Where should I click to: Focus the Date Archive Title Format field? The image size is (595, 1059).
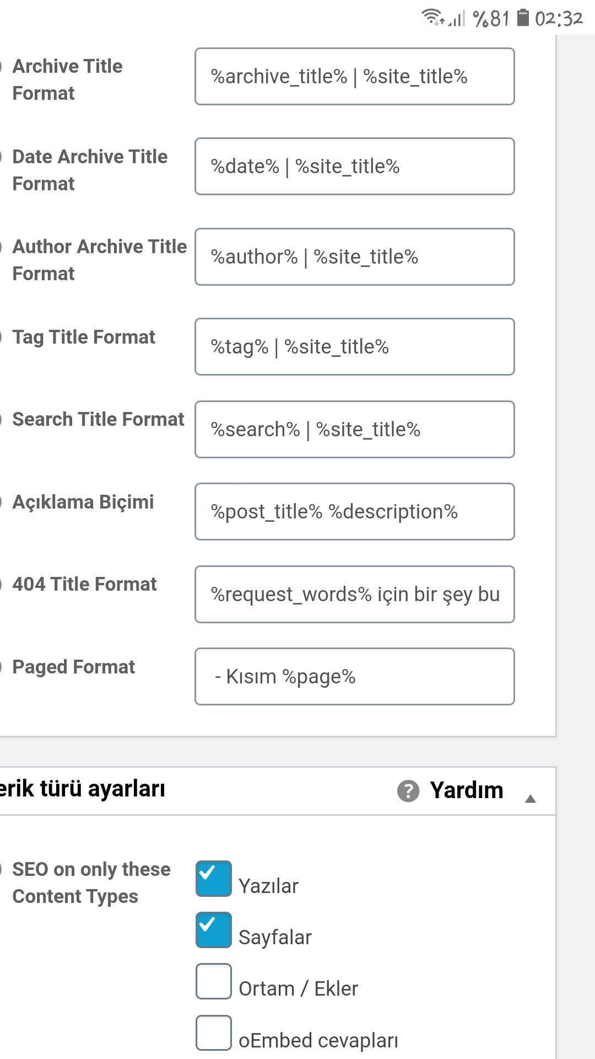tap(355, 167)
